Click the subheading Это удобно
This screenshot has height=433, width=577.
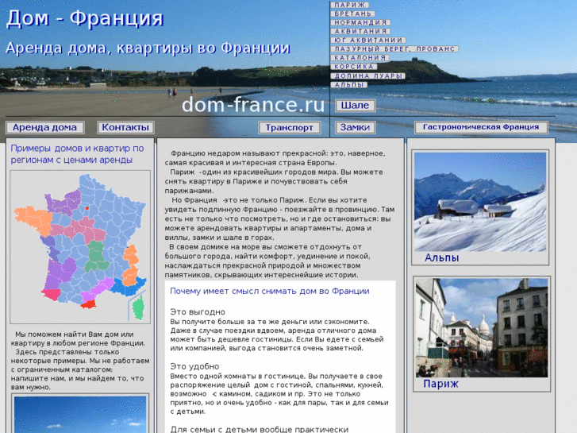pos(194,366)
